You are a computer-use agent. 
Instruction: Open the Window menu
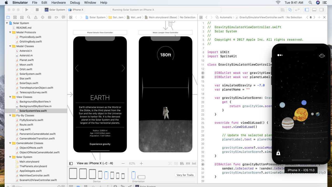pos(90,3)
